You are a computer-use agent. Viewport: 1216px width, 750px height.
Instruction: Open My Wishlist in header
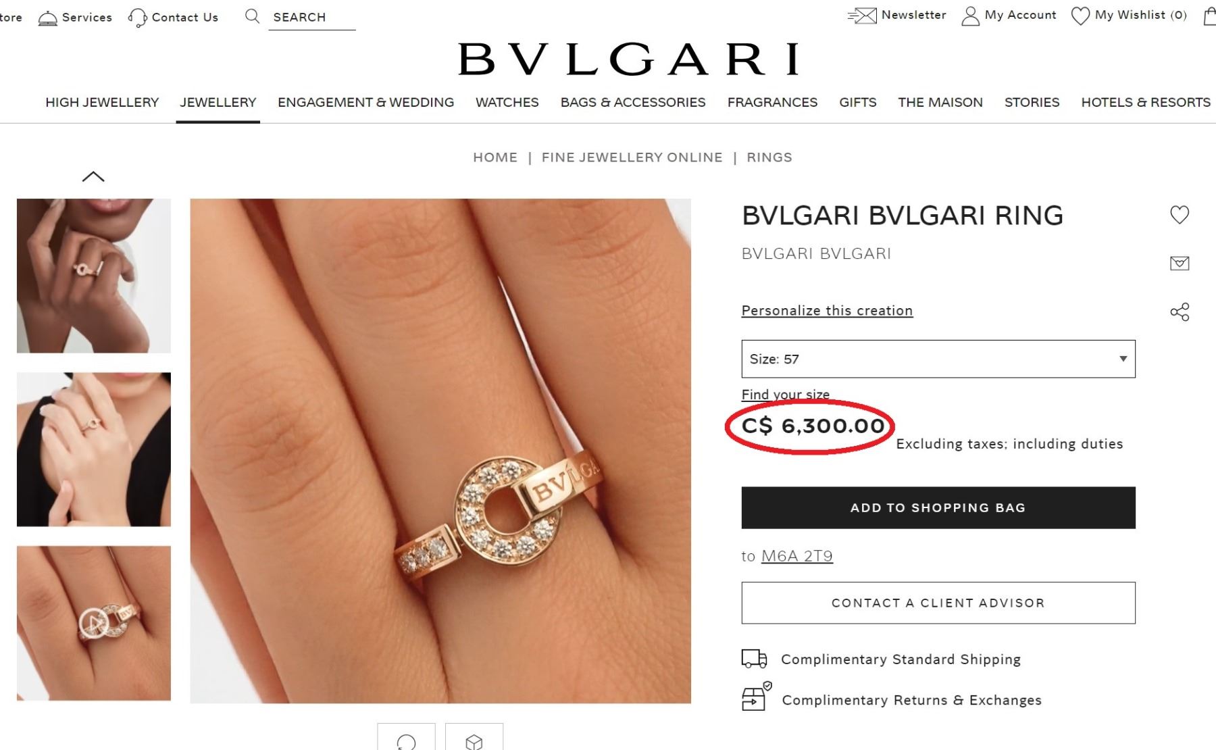[1129, 16]
